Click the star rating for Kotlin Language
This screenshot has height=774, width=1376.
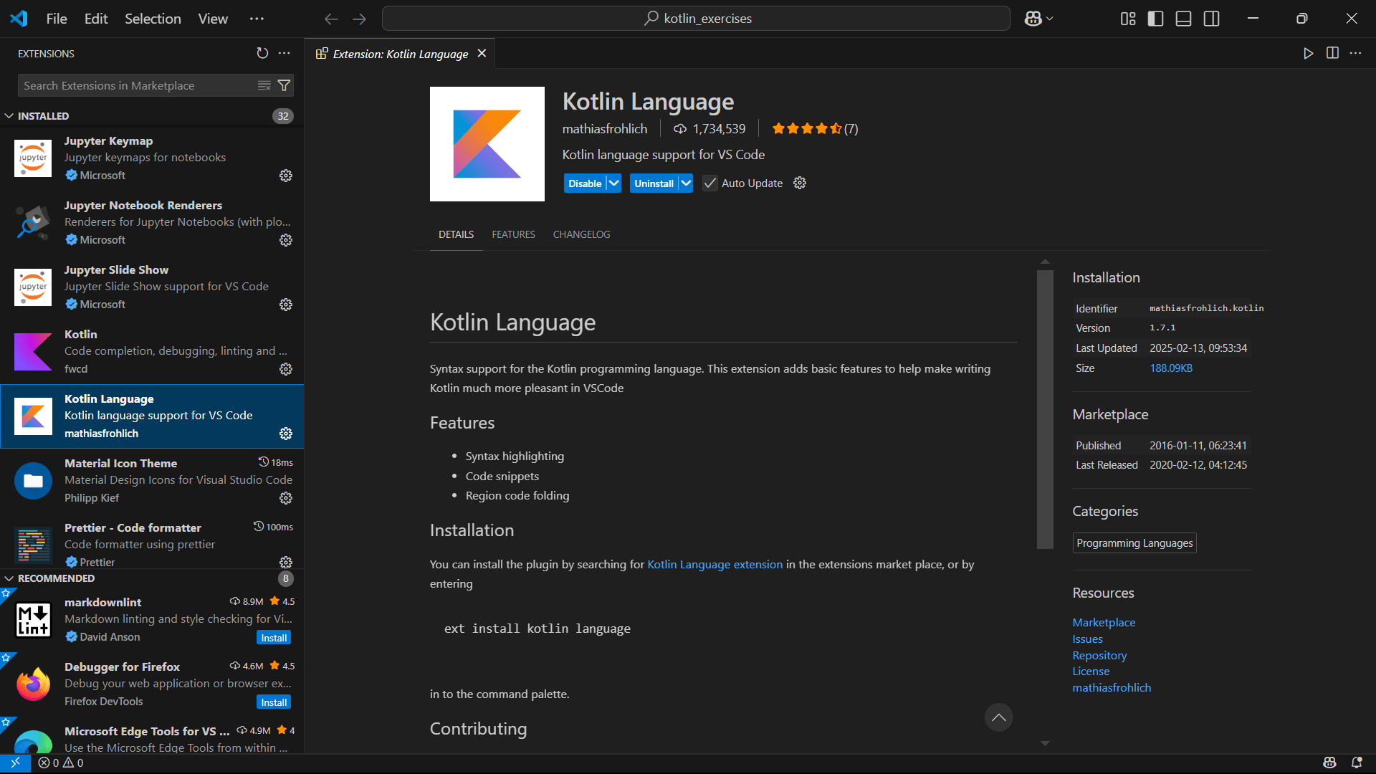pos(814,129)
